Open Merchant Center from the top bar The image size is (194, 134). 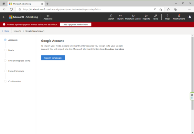(133, 17)
